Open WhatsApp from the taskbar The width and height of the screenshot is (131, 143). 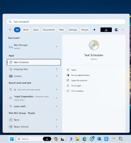click(x=92, y=139)
